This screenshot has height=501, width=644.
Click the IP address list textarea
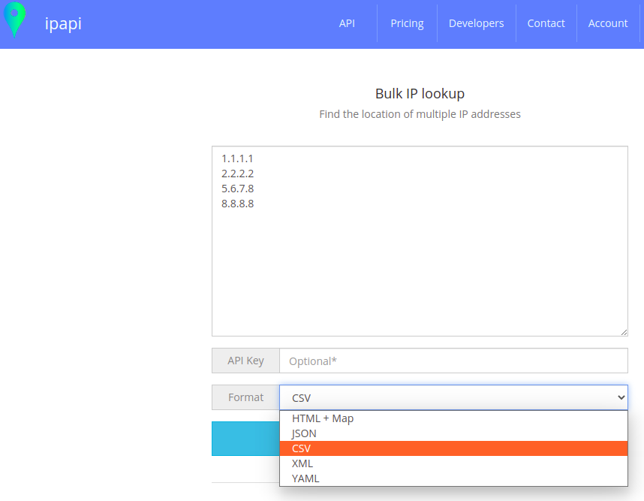(420, 240)
